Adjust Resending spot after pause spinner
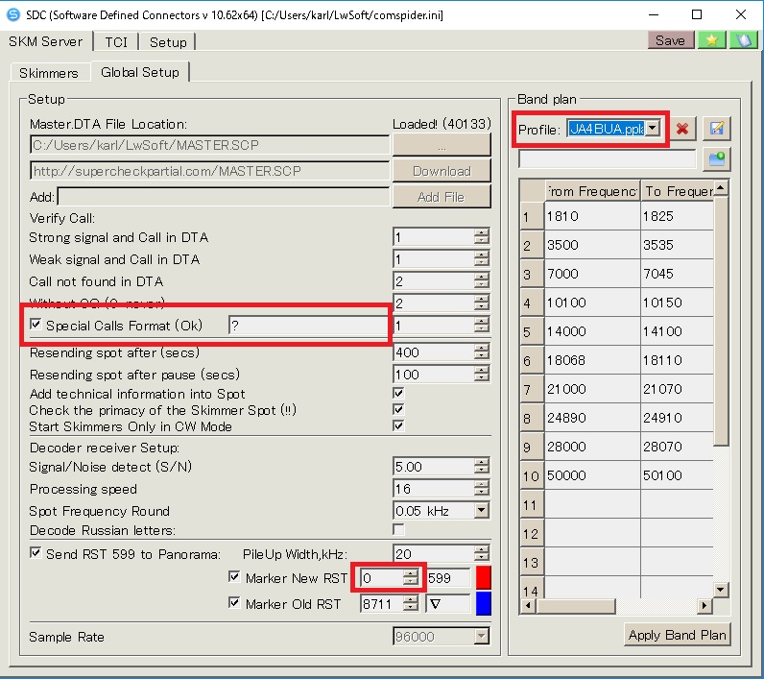This screenshot has width=764, height=679. click(x=481, y=374)
